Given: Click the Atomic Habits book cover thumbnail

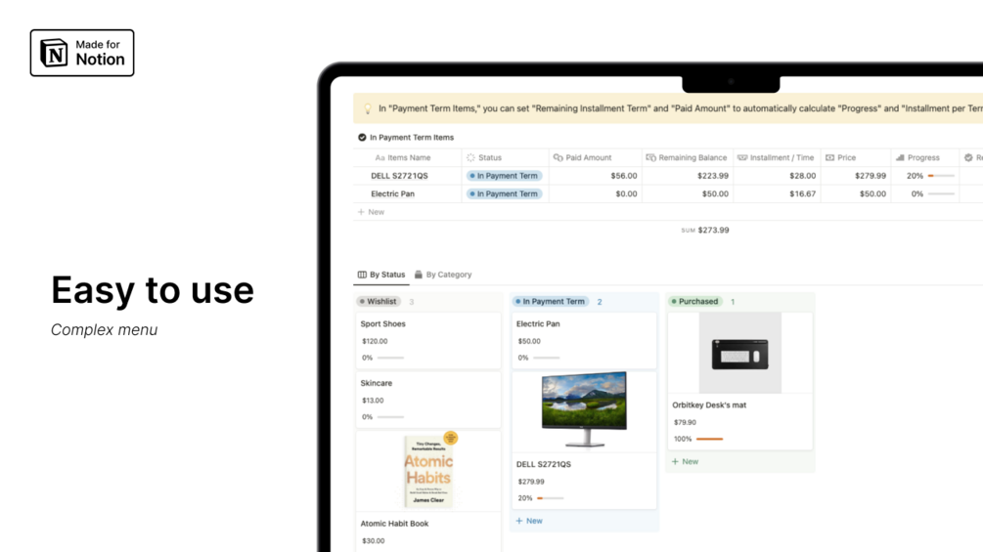Looking at the screenshot, I should point(428,471).
